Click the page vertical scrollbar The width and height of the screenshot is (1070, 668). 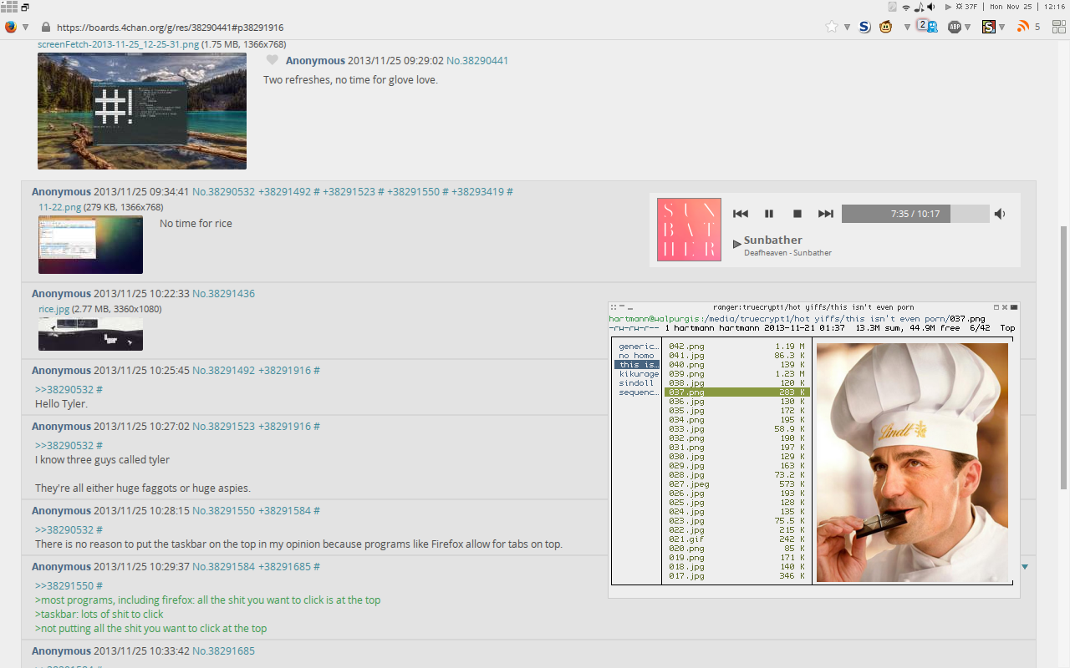click(x=1064, y=357)
